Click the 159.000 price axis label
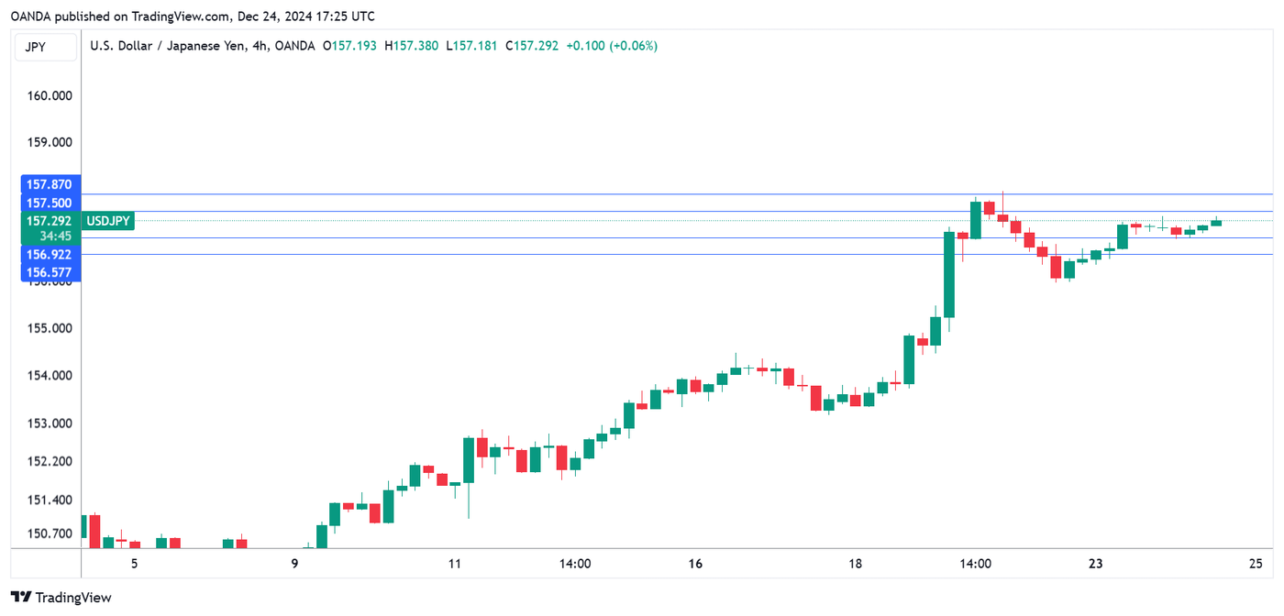The height and width of the screenshot is (616, 1284). pyautogui.click(x=50, y=143)
